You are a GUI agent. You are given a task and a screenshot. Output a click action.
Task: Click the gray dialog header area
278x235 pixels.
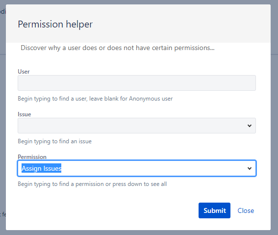(177, 24)
